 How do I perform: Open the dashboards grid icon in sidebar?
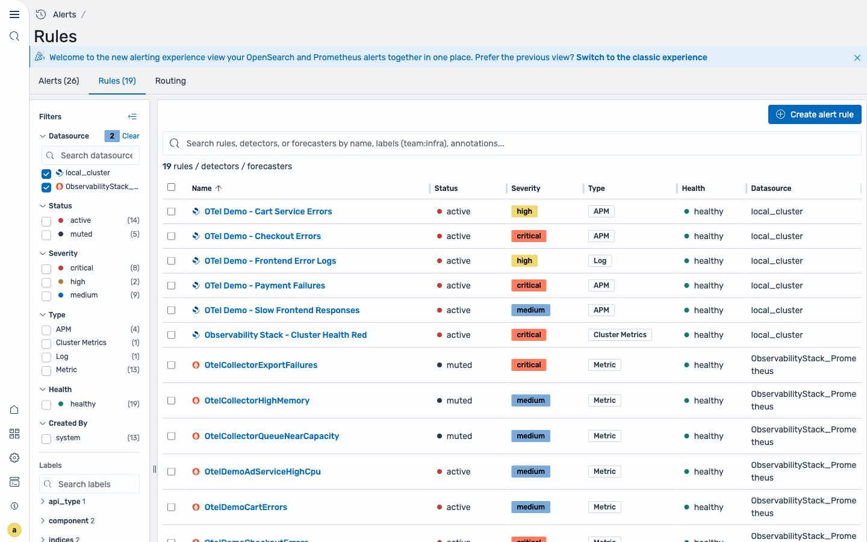point(14,434)
